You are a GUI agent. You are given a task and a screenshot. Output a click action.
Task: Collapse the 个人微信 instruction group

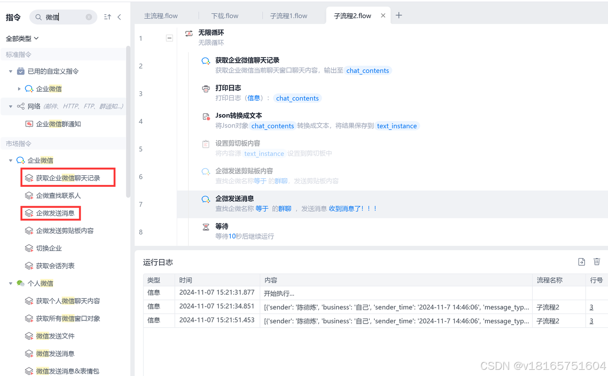pyautogui.click(x=10, y=283)
